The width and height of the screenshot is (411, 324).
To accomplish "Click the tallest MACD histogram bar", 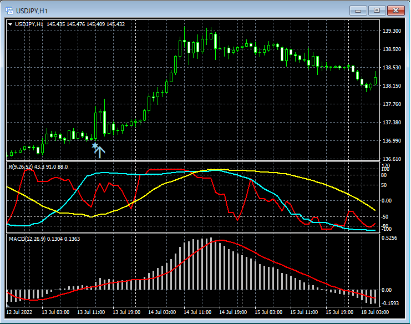I will pos(211,264).
